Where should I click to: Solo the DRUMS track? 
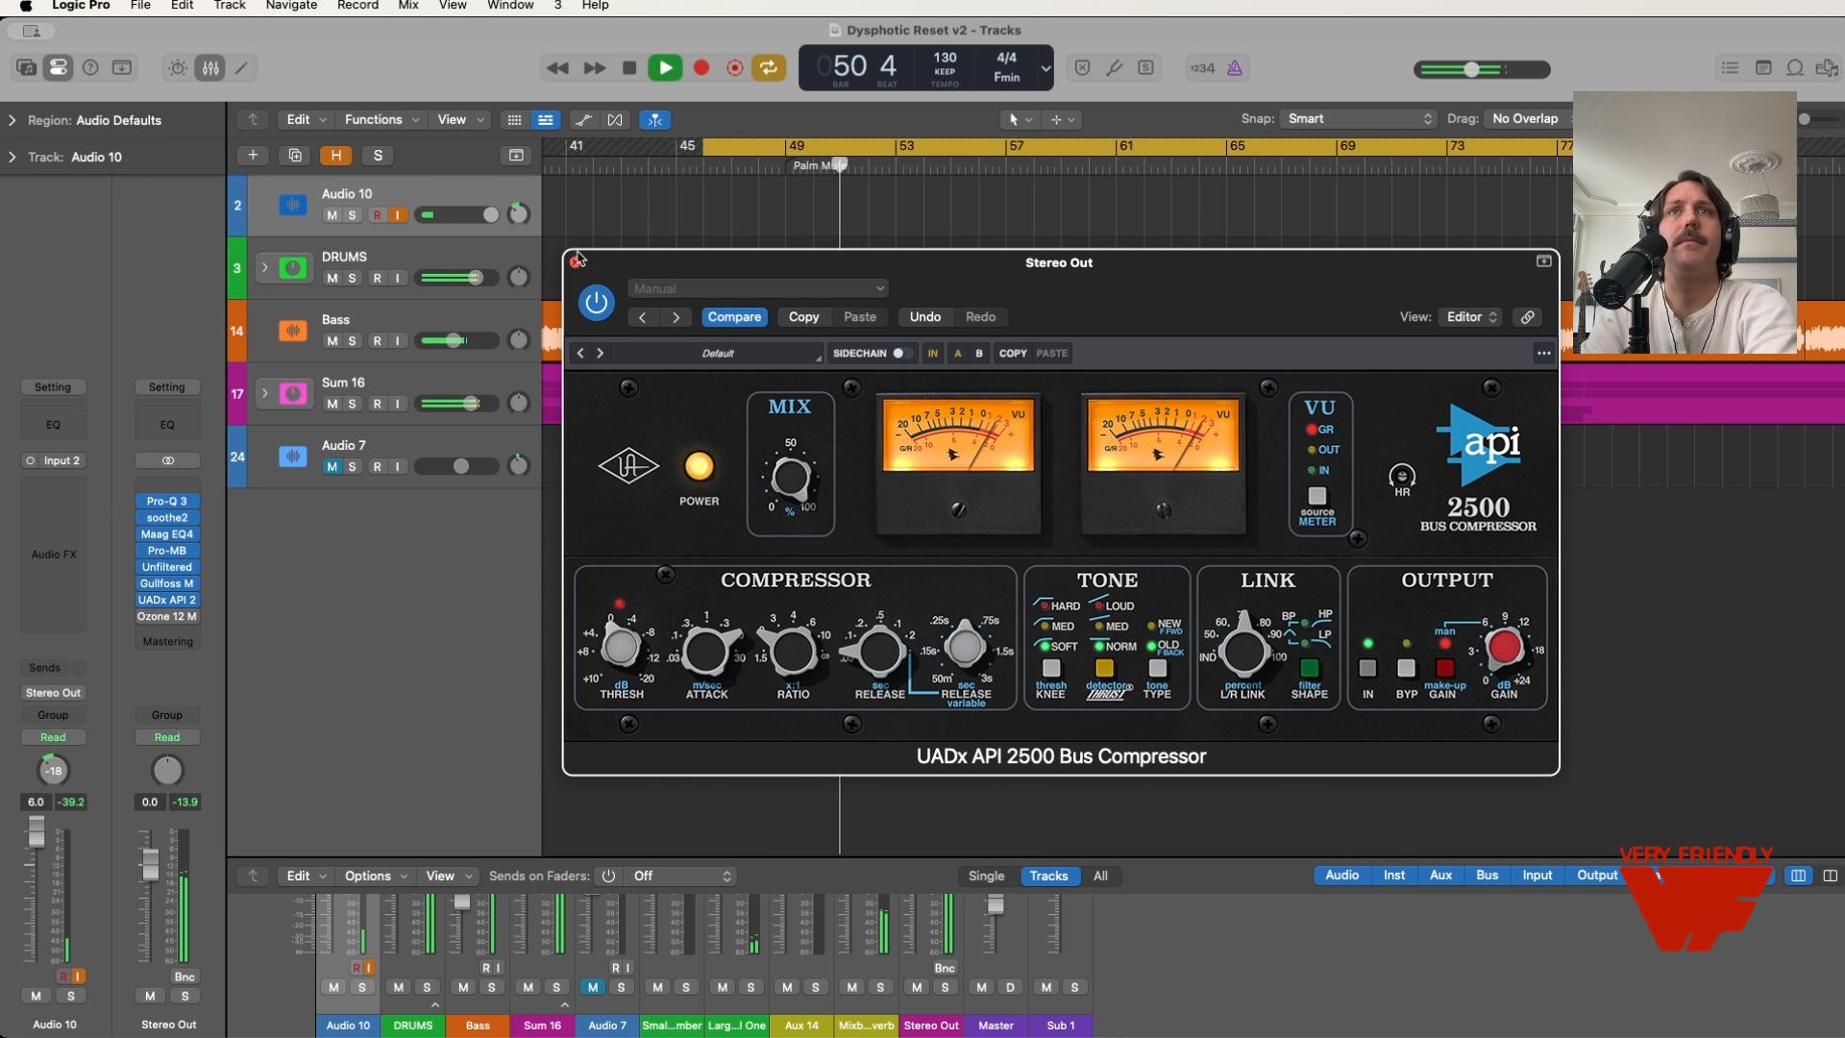[x=353, y=279]
